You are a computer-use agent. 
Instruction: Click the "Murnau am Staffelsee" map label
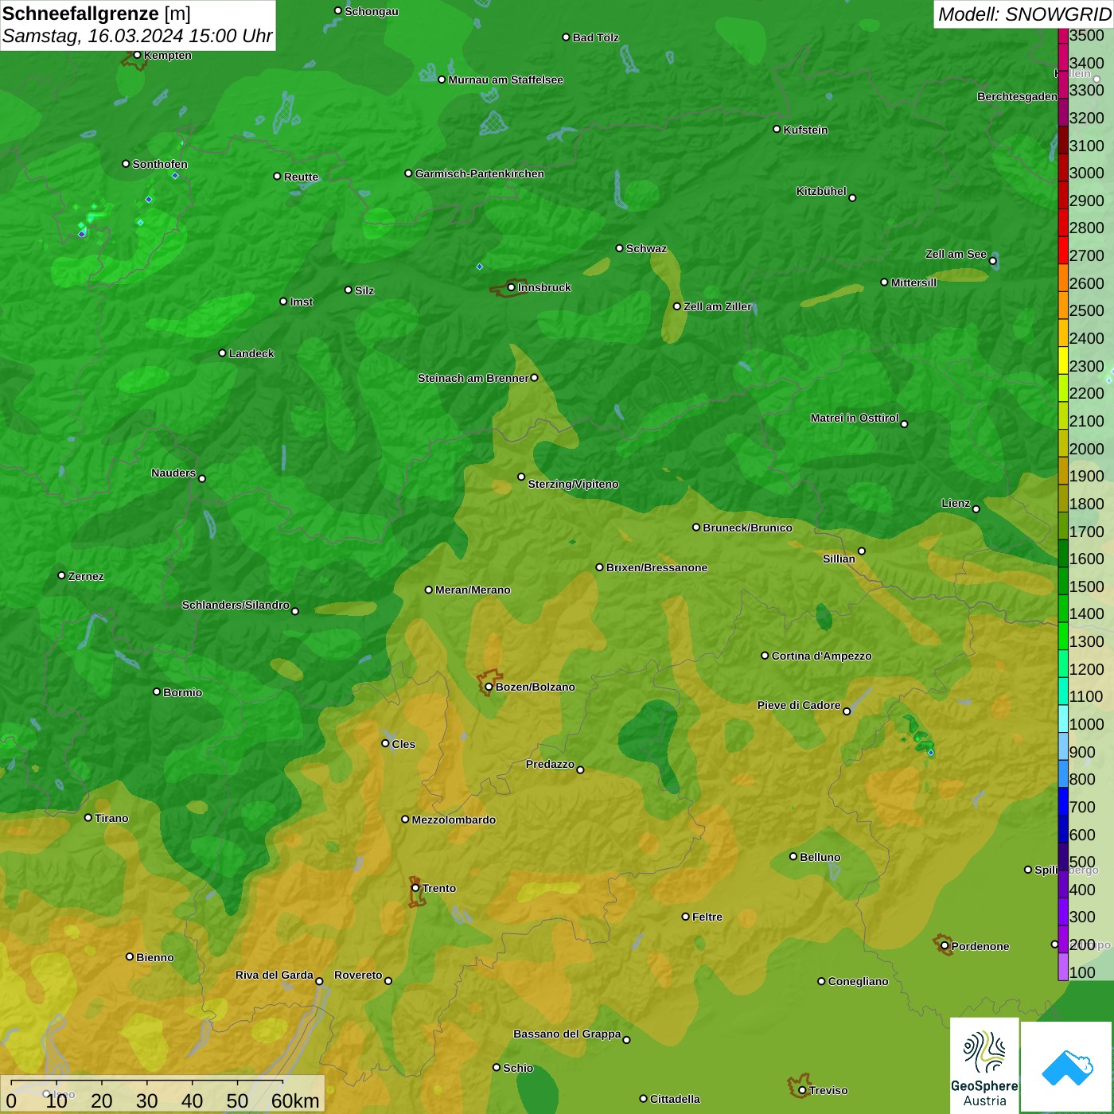506,80
